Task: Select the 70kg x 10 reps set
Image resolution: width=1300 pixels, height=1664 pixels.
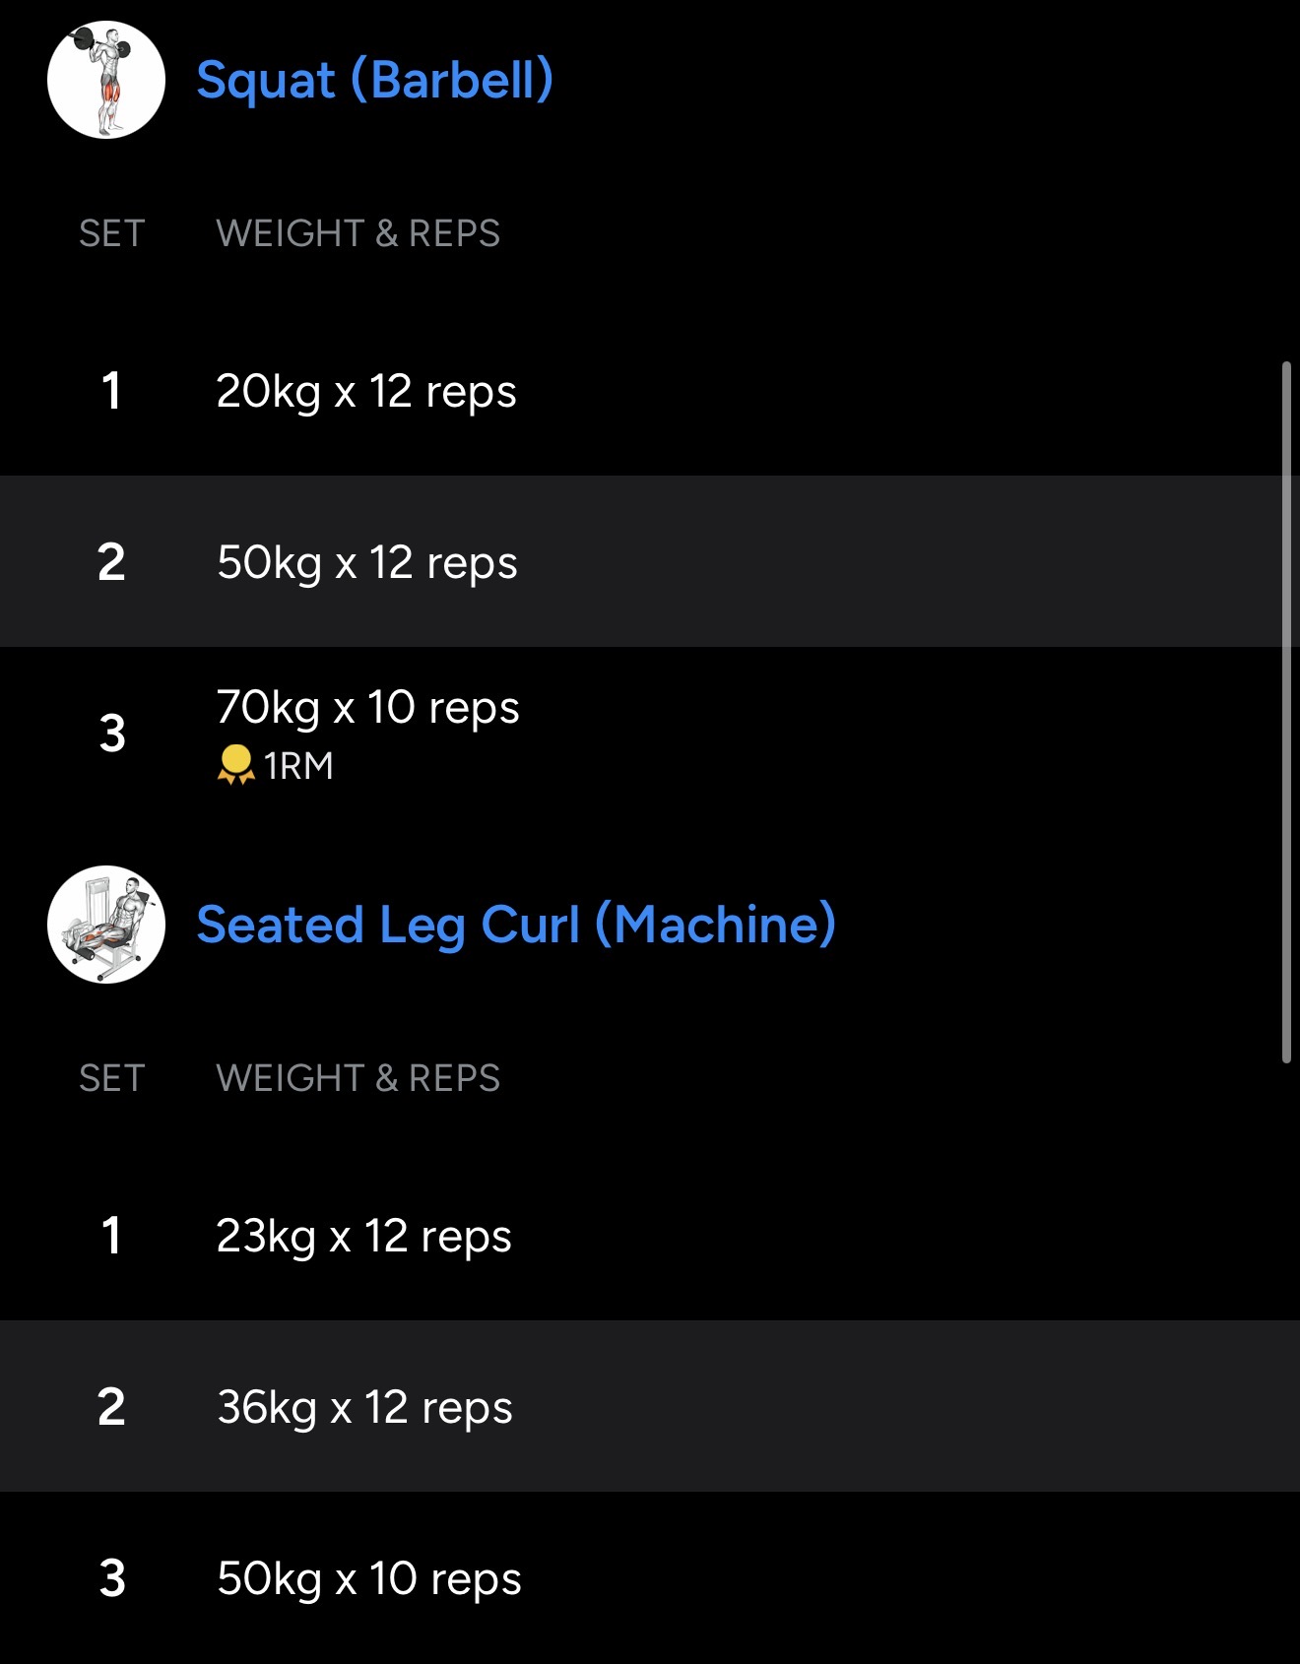Action: (367, 707)
